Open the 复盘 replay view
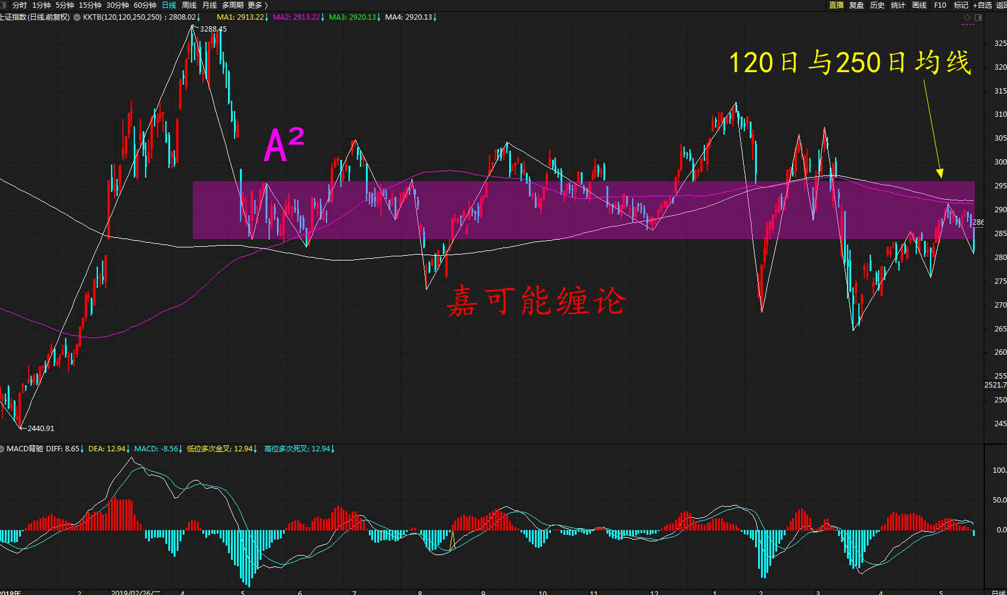 click(857, 5)
